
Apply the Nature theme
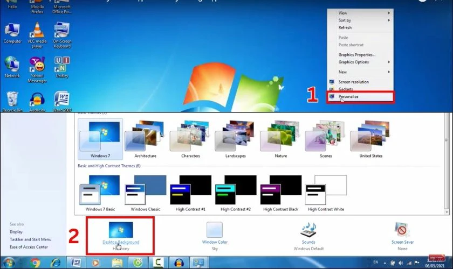281,139
